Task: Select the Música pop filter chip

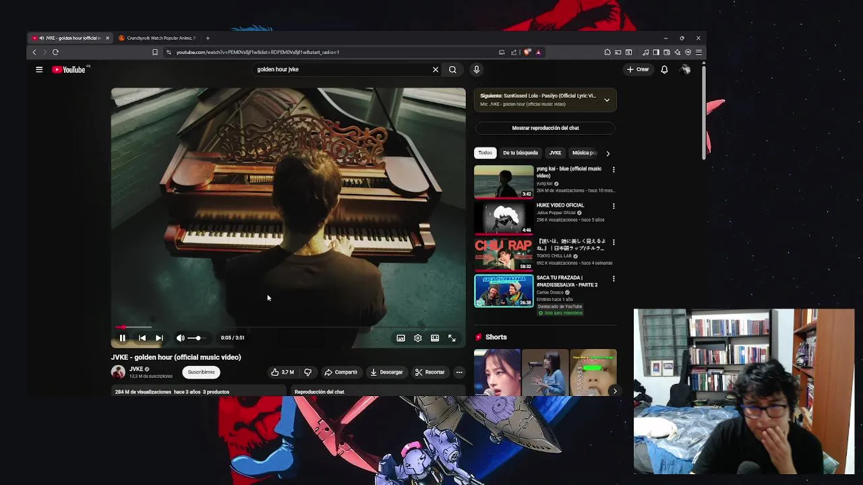Action: pos(584,153)
